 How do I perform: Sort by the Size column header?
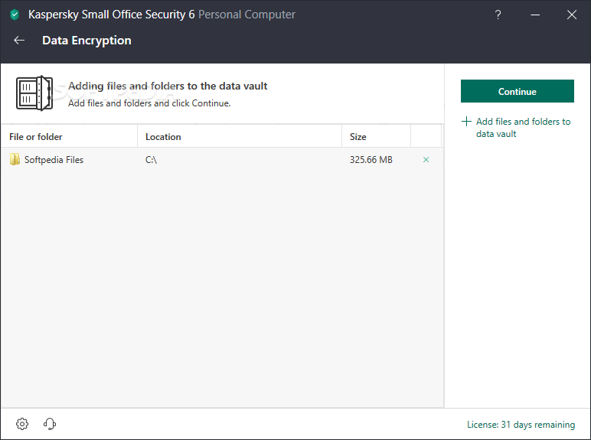click(376, 136)
